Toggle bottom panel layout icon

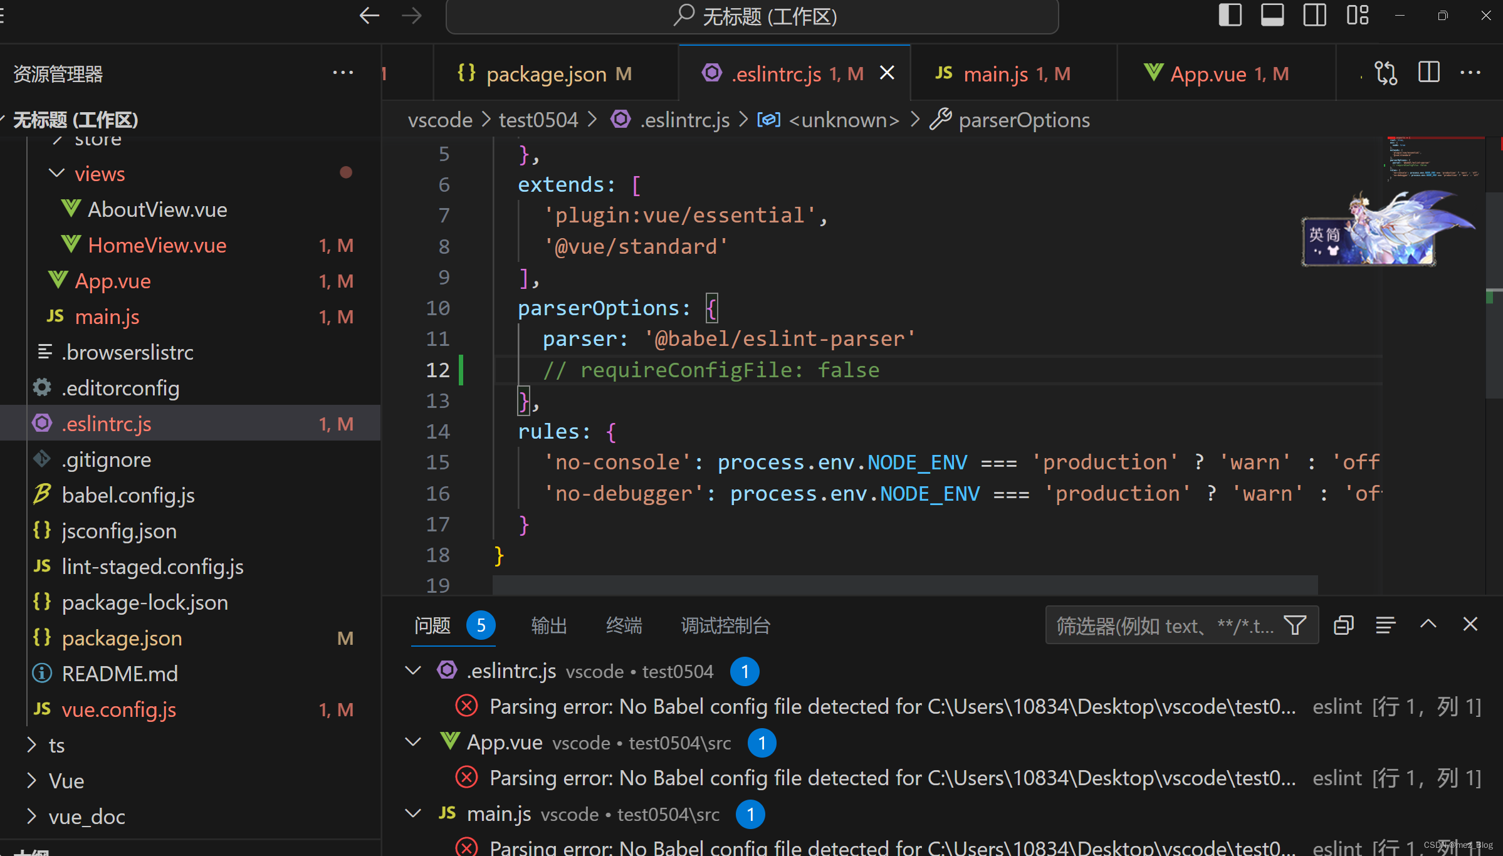(1272, 15)
